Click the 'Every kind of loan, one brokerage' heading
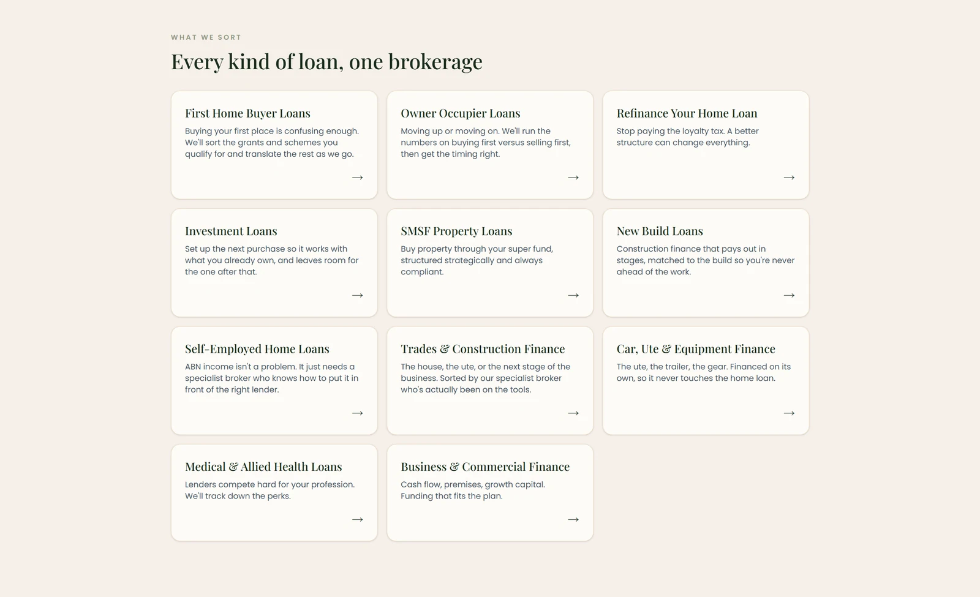 pos(326,62)
